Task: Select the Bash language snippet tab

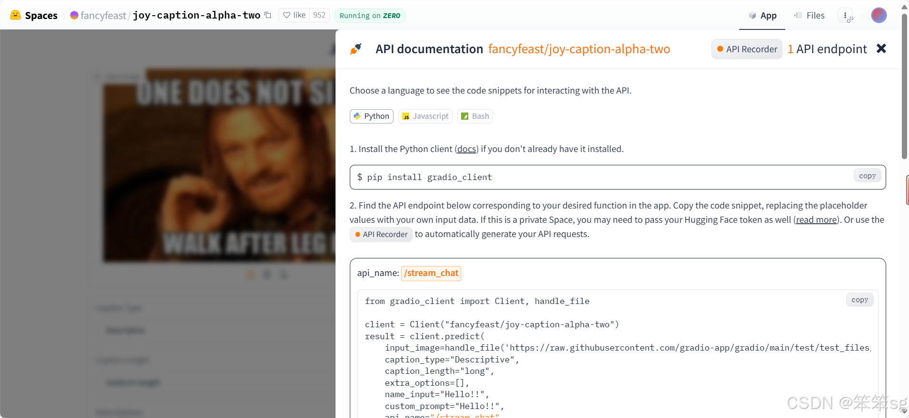Action: click(475, 116)
